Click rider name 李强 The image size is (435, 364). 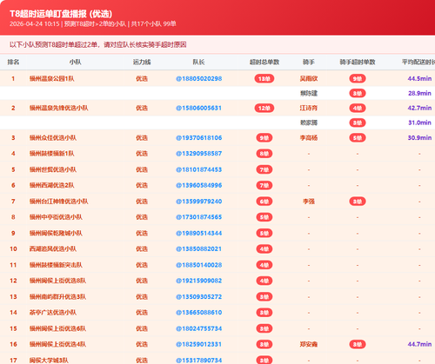click(309, 202)
